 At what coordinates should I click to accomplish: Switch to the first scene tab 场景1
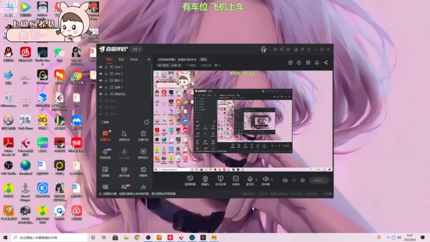pyautogui.click(x=109, y=59)
